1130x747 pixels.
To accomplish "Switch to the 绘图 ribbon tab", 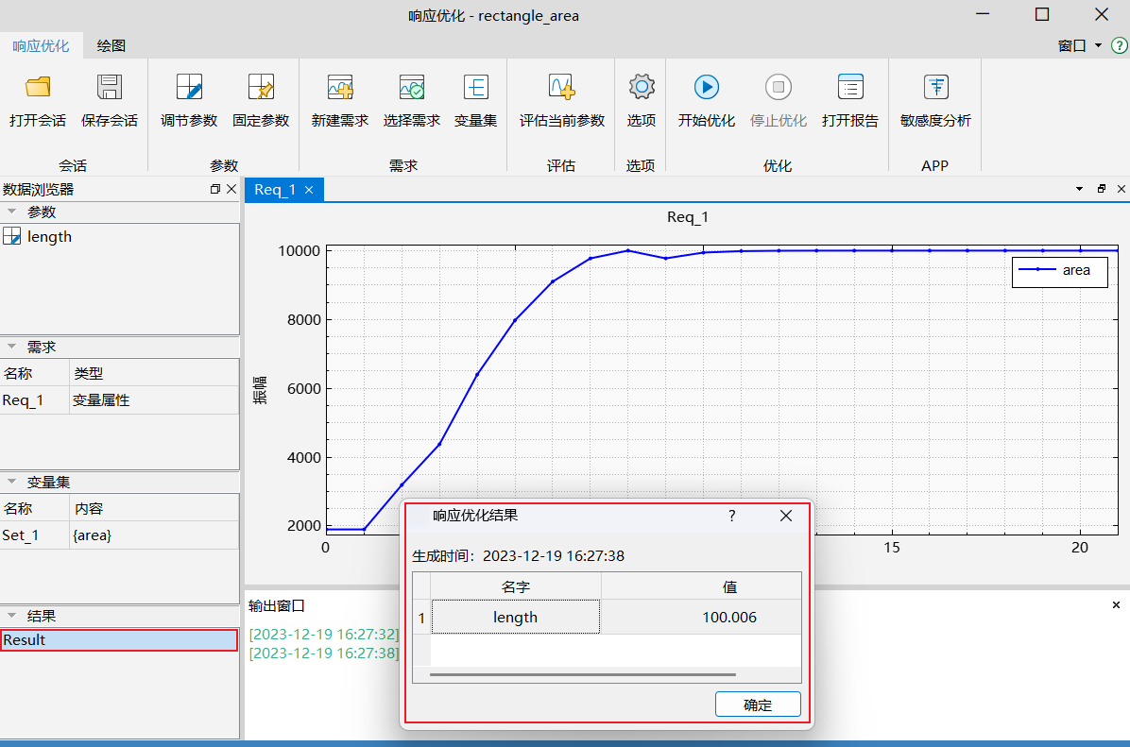I will (x=111, y=45).
